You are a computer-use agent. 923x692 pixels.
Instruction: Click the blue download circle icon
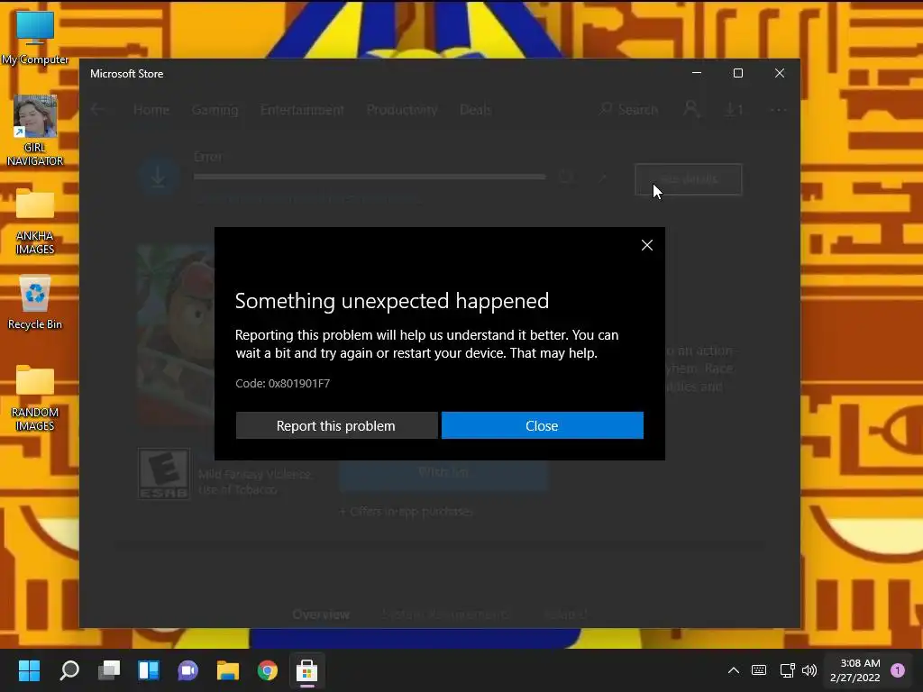(159, 177)
